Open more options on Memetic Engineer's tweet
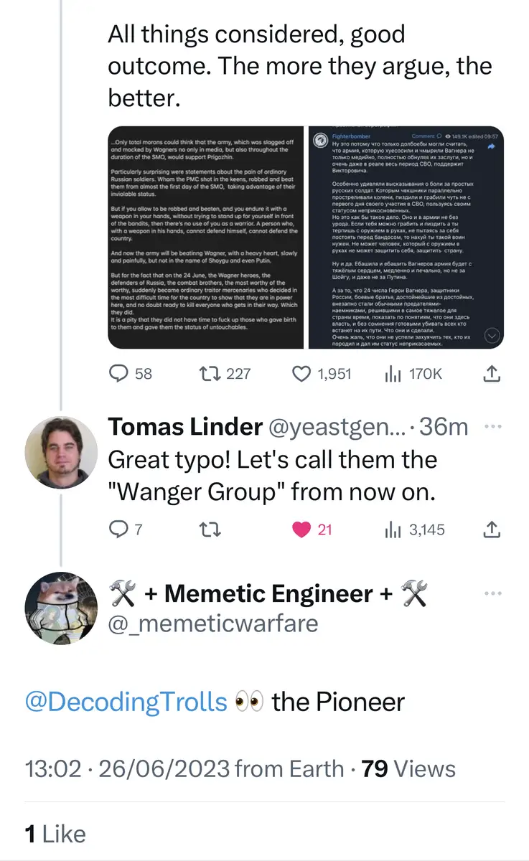529x861 pixels. pyautogui.click(x=492, y=593)
